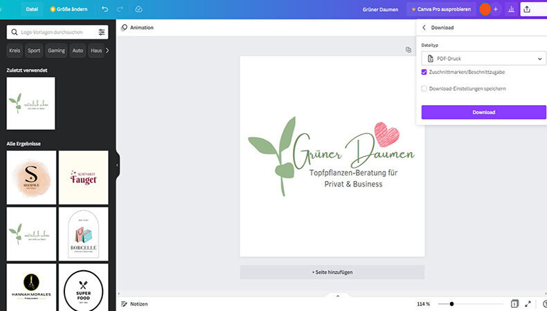Open search filter settings icon

102,32
